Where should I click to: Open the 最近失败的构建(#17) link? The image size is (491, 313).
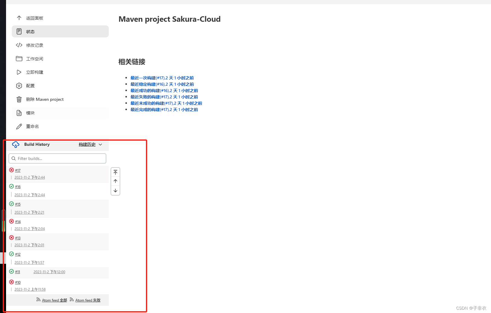click(x=164, y=97)
